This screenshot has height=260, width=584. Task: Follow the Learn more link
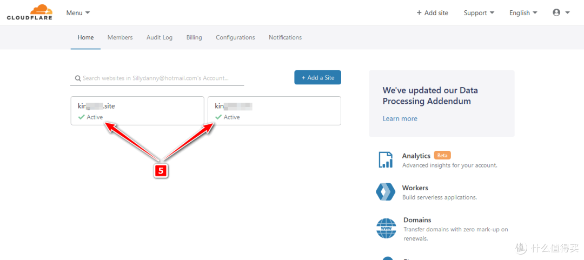pos(400,119)
